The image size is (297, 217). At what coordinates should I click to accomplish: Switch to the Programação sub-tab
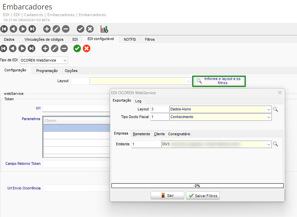click(47, 71)
